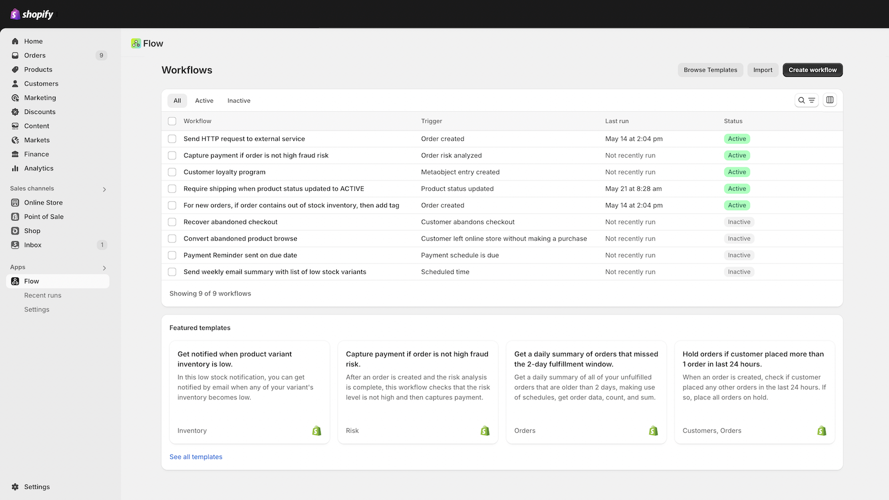This screenshot has width=889, height=500.
Task: Click the Online Store icon
Action: (x=15, y=203)
